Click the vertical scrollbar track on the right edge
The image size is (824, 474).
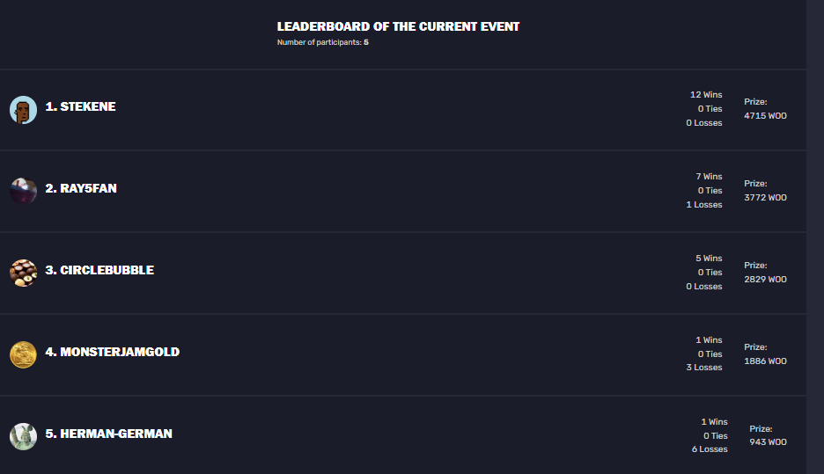(815, 237)
